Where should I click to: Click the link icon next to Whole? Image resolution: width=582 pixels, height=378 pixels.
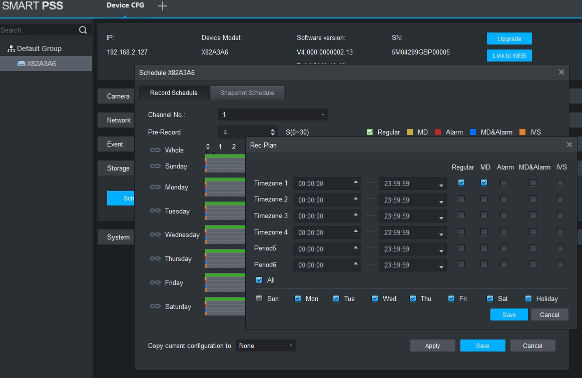(x=155, y=150)
